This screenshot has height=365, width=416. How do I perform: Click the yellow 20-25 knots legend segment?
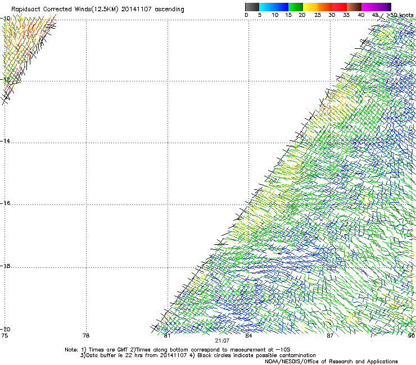(x=310, y=7)
